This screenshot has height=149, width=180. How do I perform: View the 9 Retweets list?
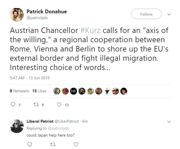[x=20, y=91]
